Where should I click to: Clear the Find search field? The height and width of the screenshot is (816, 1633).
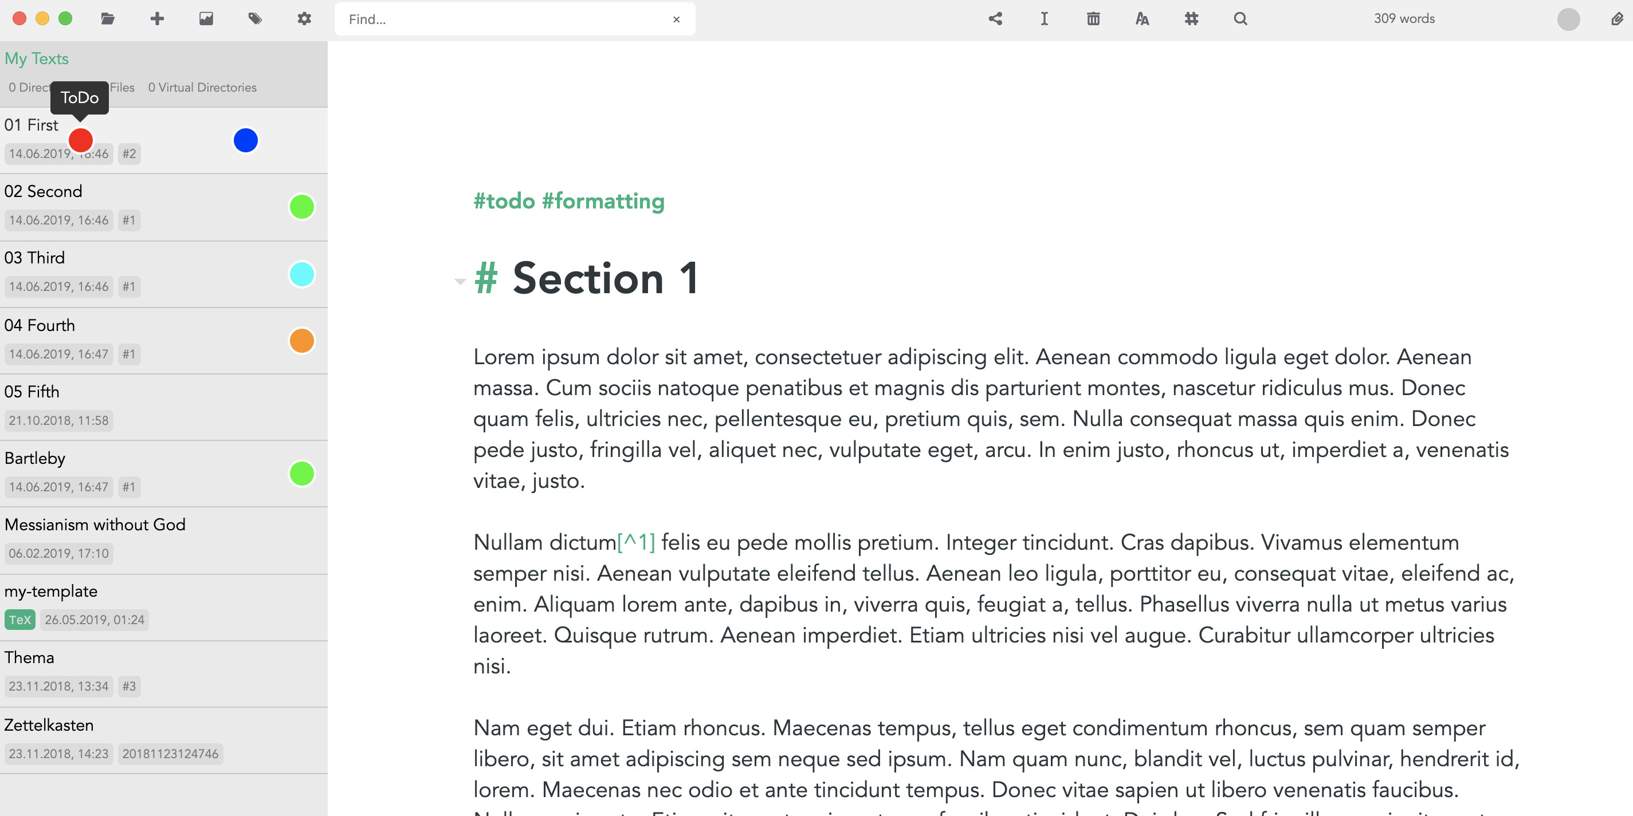676,19
